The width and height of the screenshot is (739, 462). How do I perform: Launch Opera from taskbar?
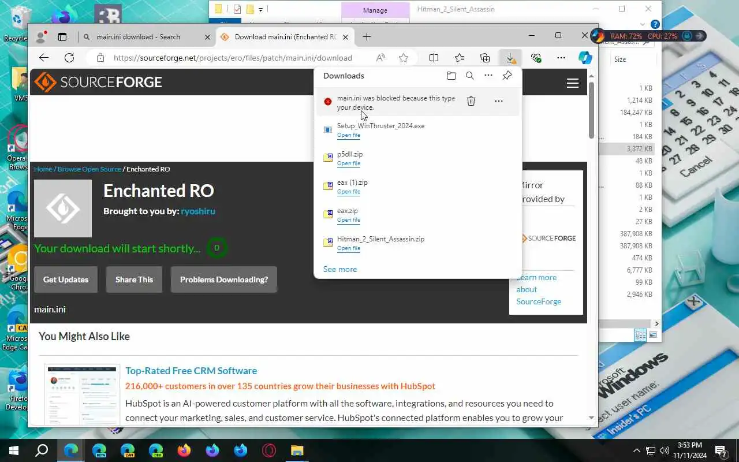click(269, 450)
